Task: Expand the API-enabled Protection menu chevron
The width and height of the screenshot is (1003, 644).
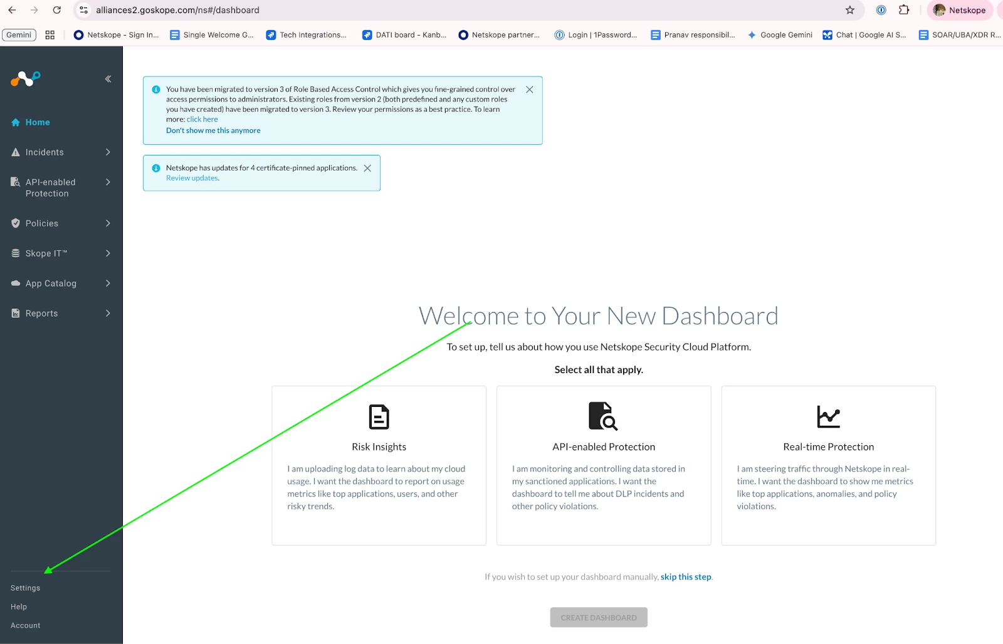Action: [x=108, y=182]
